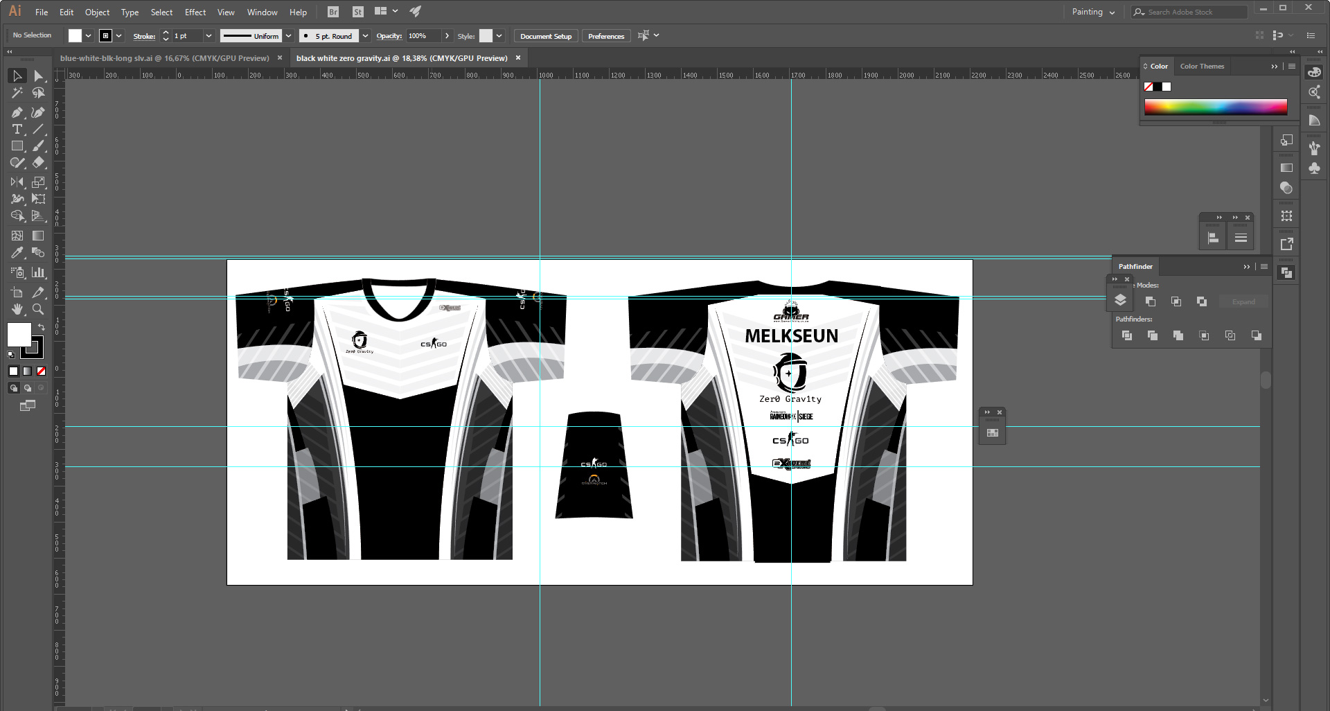Switch to the Color Themes tab
1330x711 pixels.
tap(1202, 67)
